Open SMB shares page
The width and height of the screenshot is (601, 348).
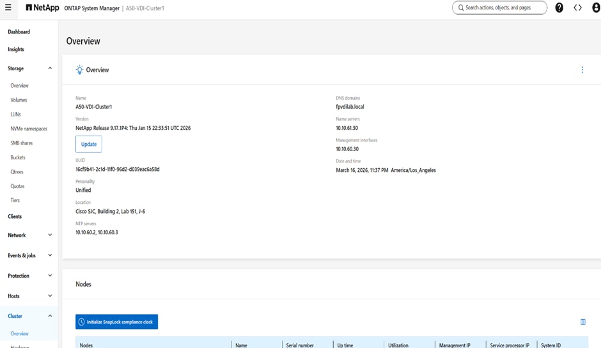pyautogui.click(x=22, y=143)
